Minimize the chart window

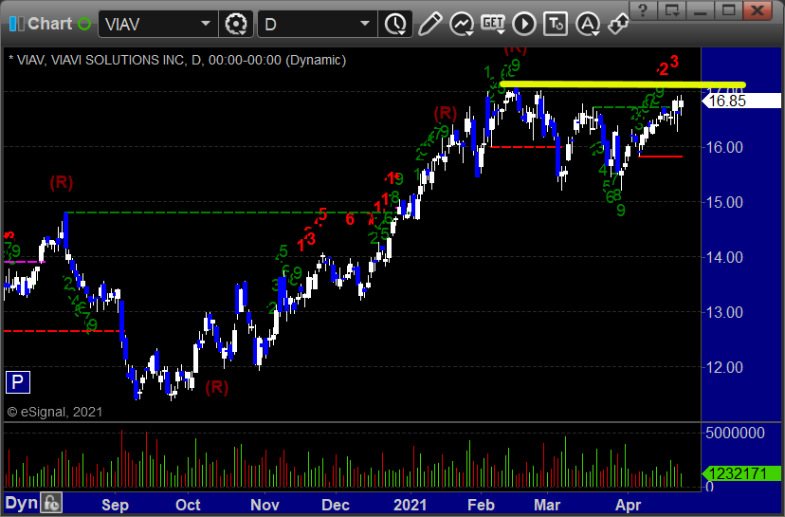coord(701,10)
